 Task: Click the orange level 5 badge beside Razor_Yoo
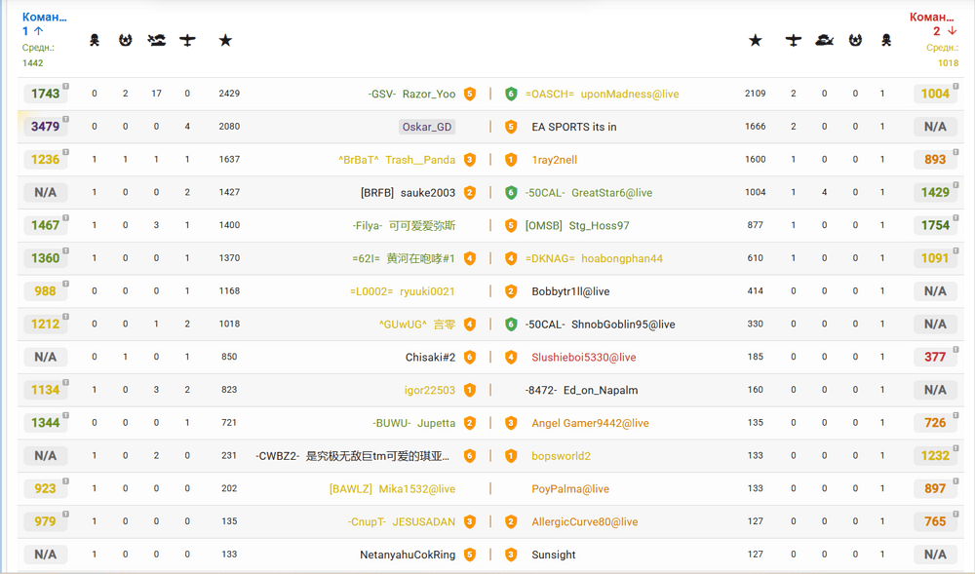click(470, 94)
